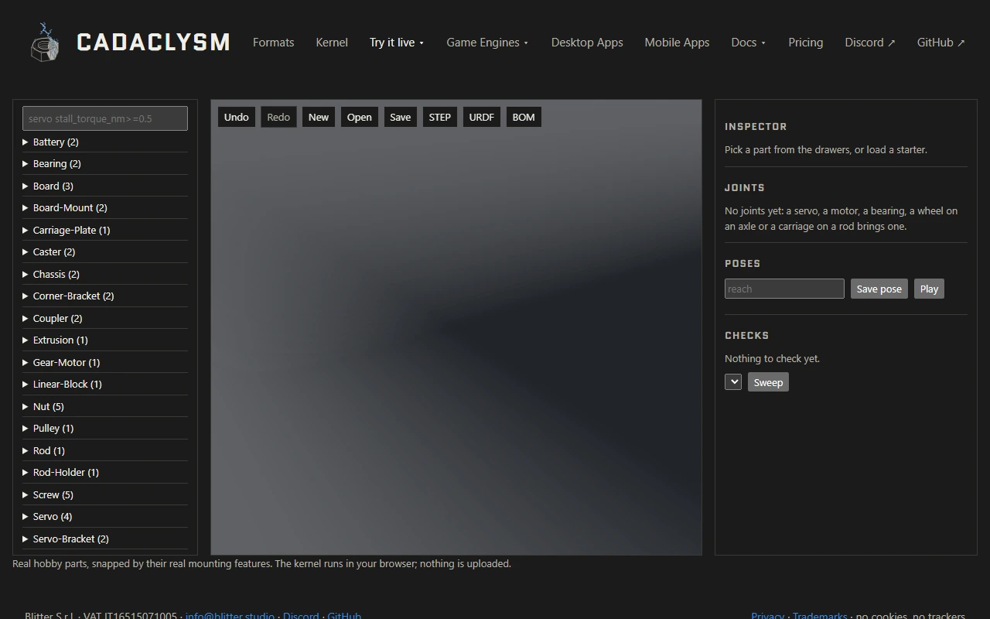990x619 pixels.
Task: Open the Nut (5) drawer
Action: (105, 407)
